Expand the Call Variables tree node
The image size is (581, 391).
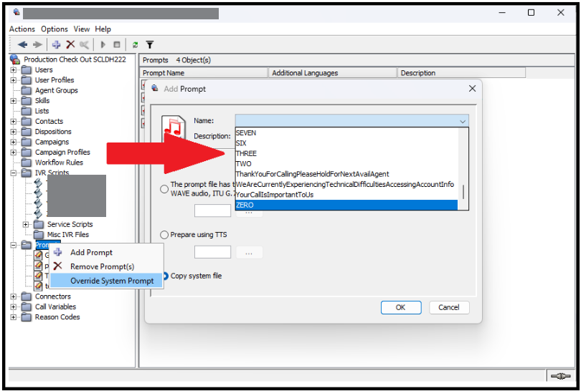tap(13, 306)
